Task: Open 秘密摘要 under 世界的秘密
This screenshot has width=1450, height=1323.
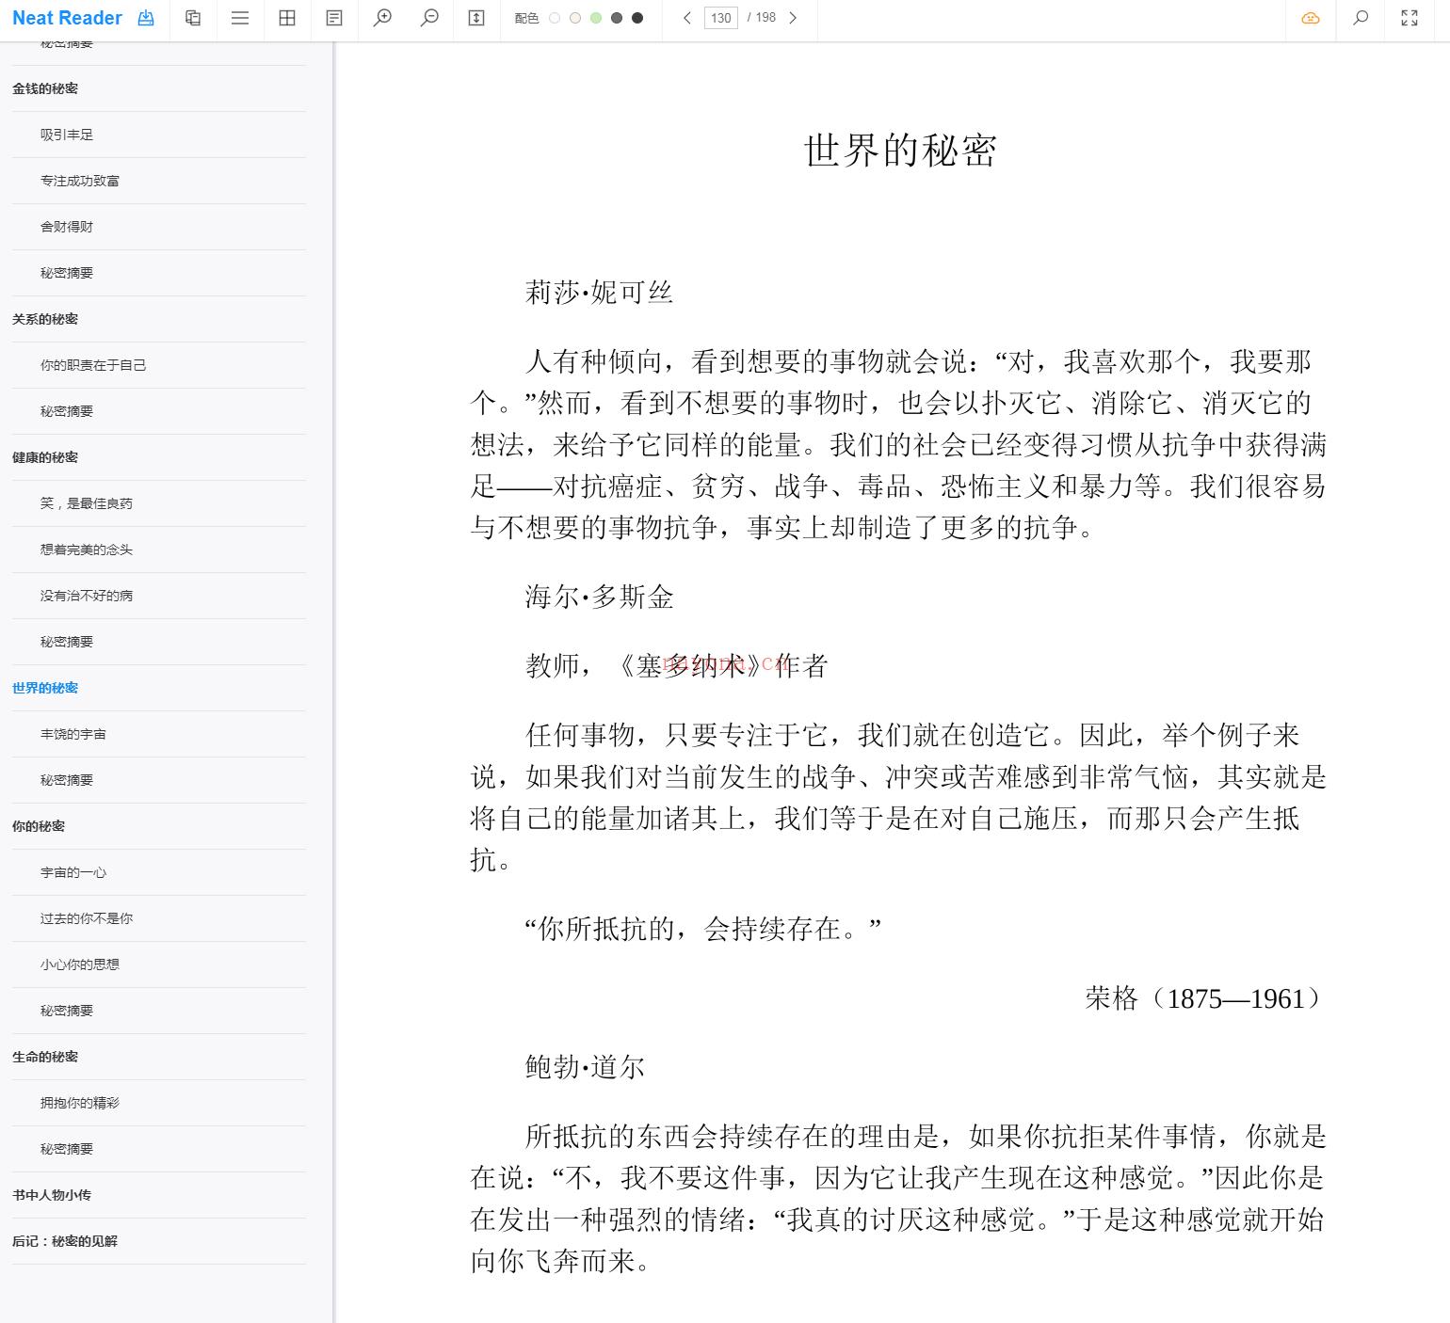Action: (x=67, y=780)
